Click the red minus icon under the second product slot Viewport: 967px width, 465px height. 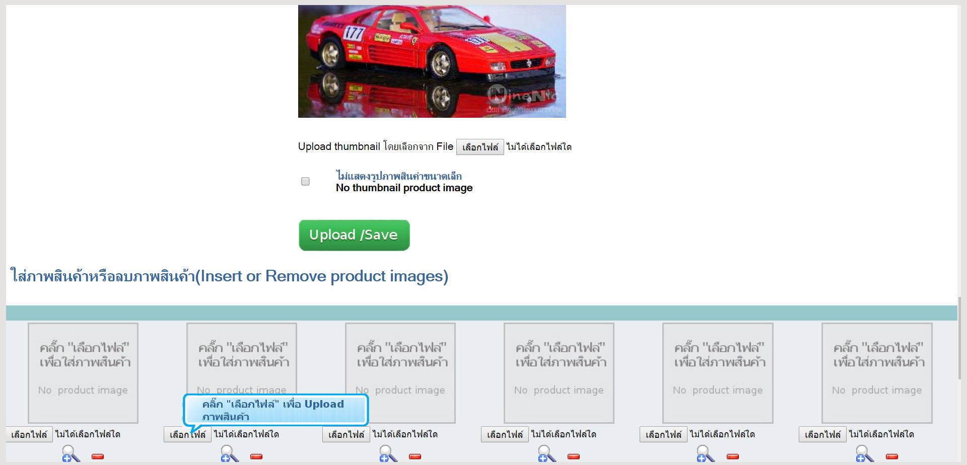click(256, 456)
